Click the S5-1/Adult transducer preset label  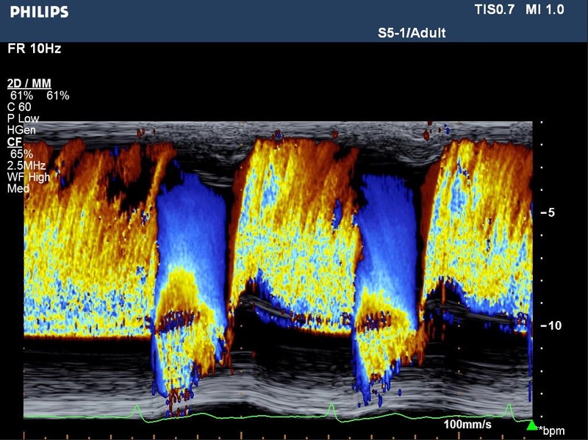[x=412, y=33]
